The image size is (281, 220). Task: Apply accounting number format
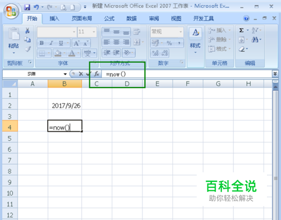point(155,43)
